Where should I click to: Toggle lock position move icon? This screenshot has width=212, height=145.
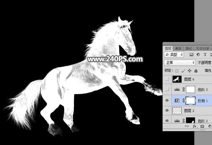pos(189,71)
